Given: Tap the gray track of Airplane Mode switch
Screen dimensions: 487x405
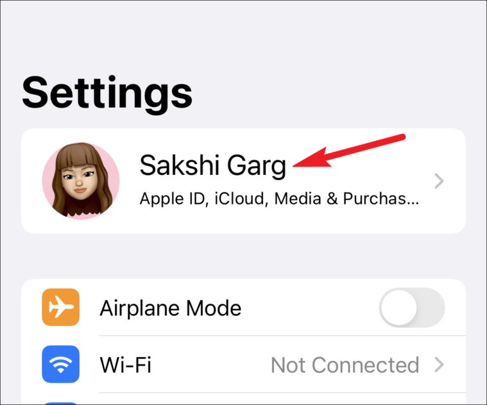Looking at the screenshot, I should coord(431,308).
